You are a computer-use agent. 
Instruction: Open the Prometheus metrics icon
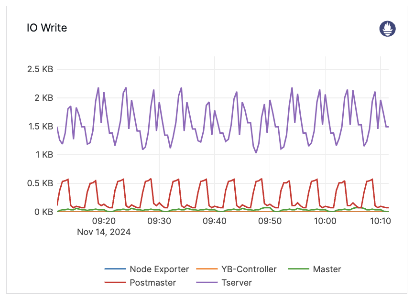(x=387, y=29)
